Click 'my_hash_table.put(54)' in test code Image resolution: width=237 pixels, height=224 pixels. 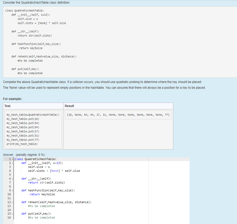[x=23, y=123]
